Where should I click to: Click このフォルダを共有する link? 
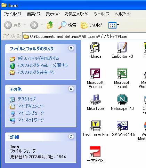coord(36,72)
